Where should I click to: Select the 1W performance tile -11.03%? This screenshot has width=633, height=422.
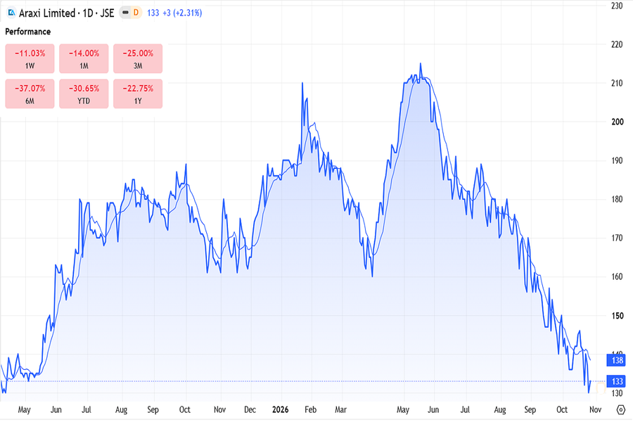(30, 58)
